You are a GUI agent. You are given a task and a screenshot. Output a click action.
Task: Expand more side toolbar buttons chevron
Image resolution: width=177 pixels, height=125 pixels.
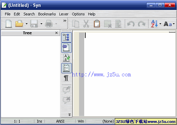point(69,114)
